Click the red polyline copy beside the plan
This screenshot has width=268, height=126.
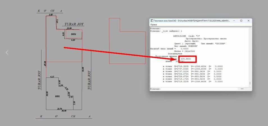[127, 41]
